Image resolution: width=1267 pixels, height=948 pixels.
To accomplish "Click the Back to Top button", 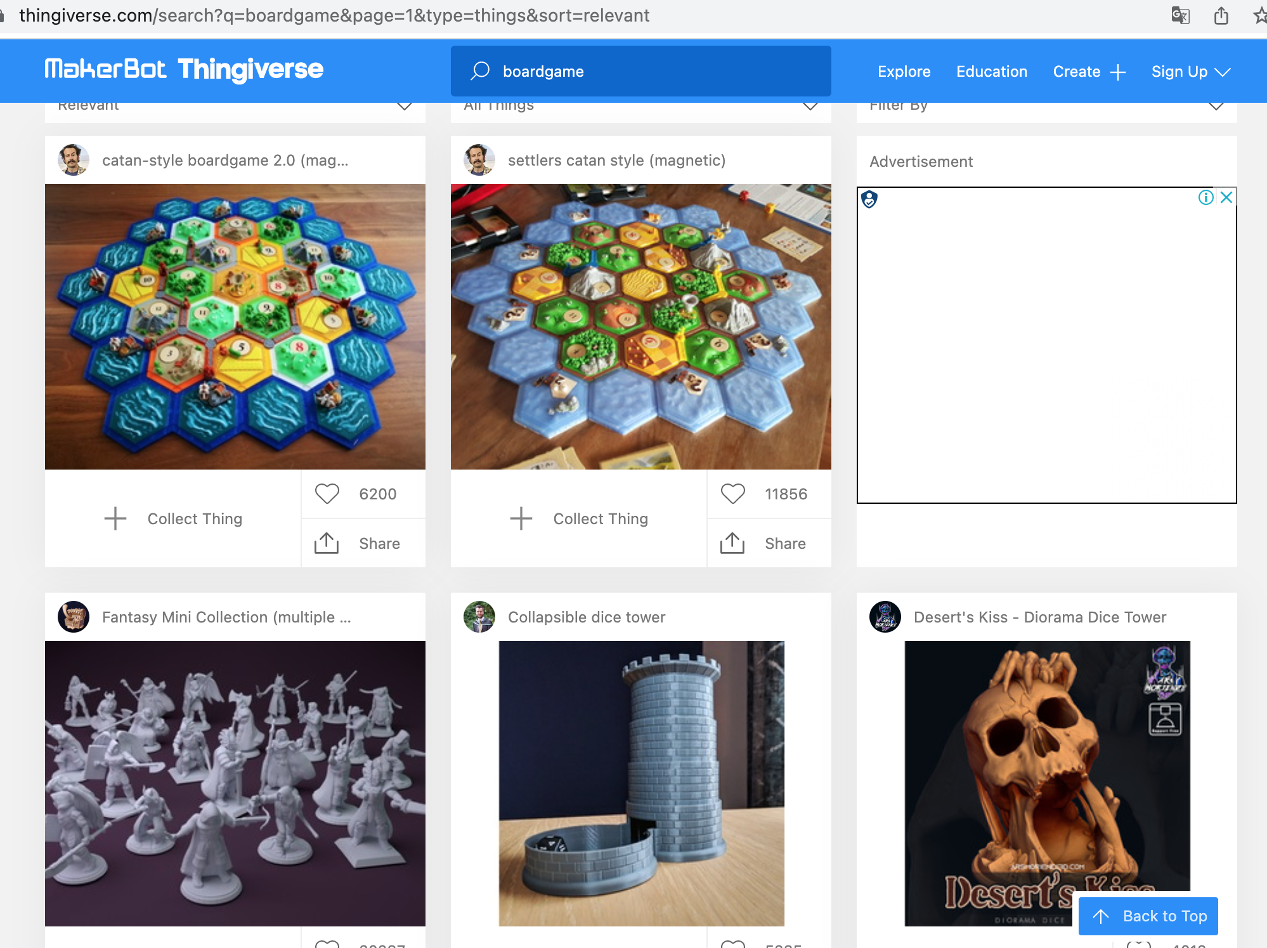I will pos(1148,916).
